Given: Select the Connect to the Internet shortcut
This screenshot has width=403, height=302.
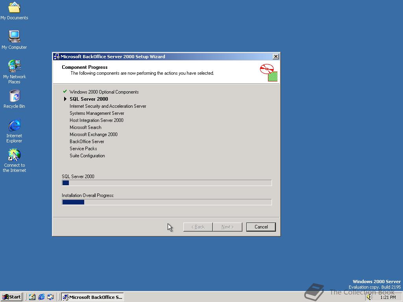Looking at the screenshot, I should (14, 160).
